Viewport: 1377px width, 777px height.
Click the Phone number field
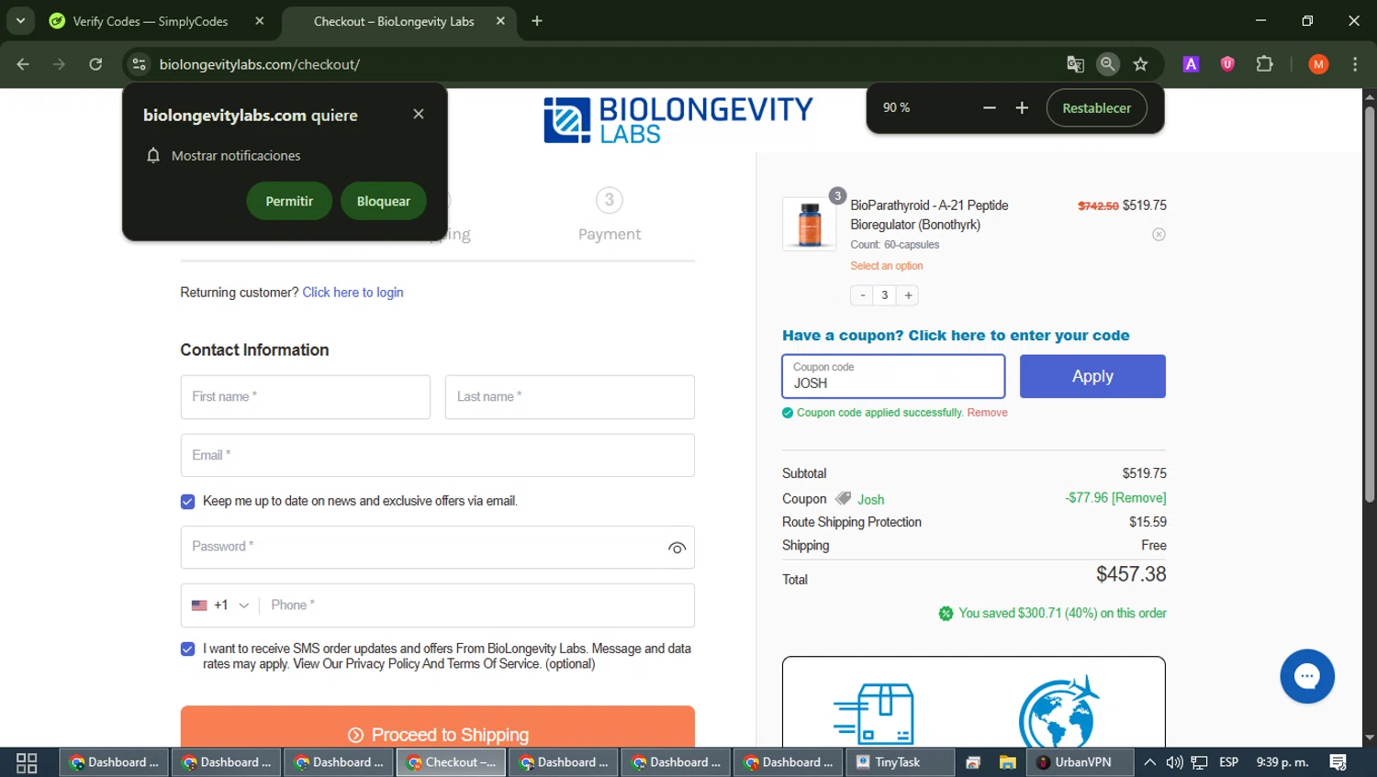pos(476,605)
